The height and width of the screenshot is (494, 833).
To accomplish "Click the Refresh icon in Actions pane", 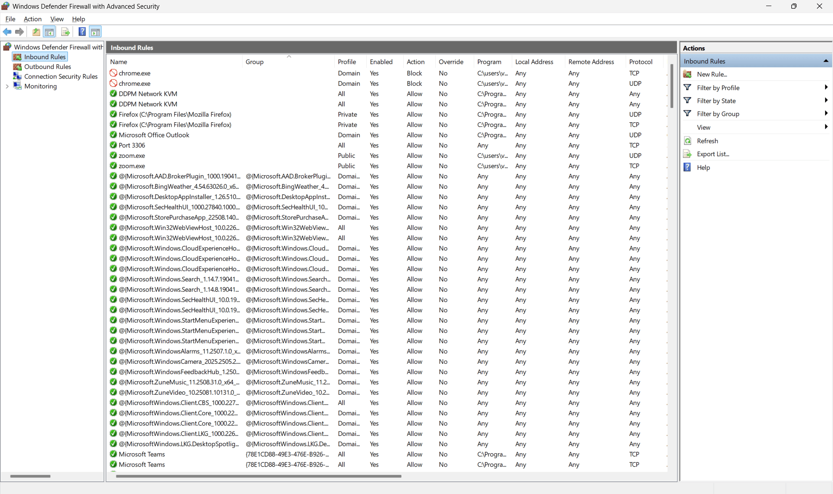I will (x=688, y=141).
